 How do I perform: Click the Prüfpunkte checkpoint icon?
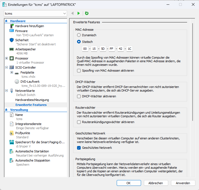pos(12,133)
